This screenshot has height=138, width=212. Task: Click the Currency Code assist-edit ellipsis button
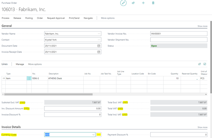click(x=99, y=134)
